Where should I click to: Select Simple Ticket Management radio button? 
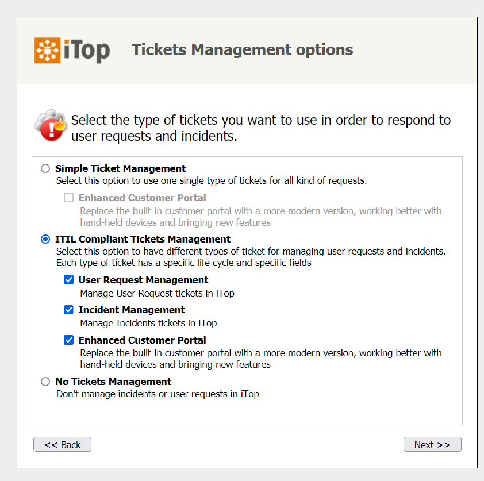coord(45,168)
